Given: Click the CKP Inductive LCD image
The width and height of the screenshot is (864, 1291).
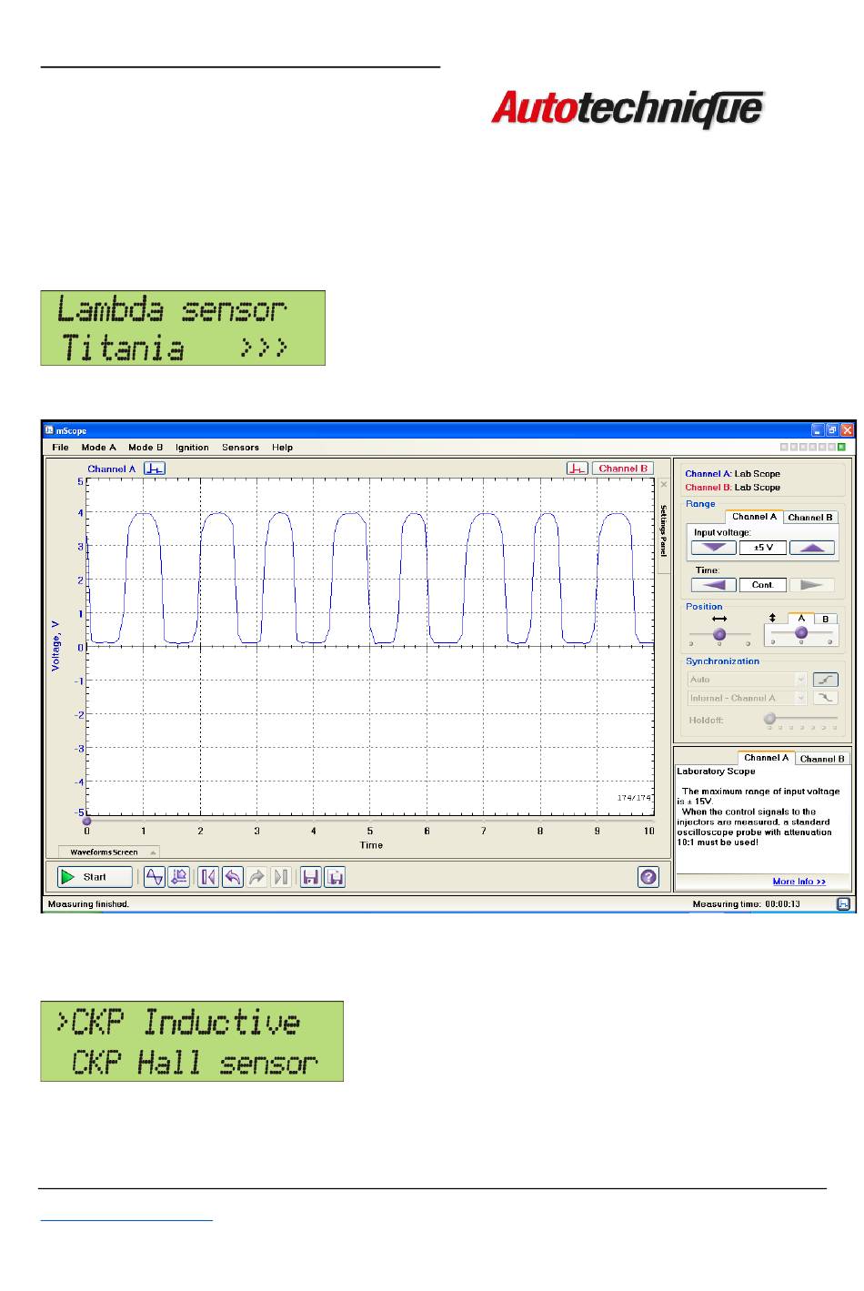Looking at the screenshot, I should pyautogui.click(x=192, y=1042).
